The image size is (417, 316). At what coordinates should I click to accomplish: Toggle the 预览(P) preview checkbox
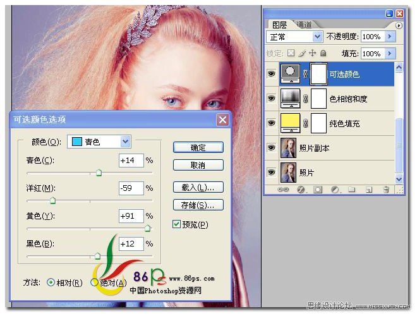176,224
